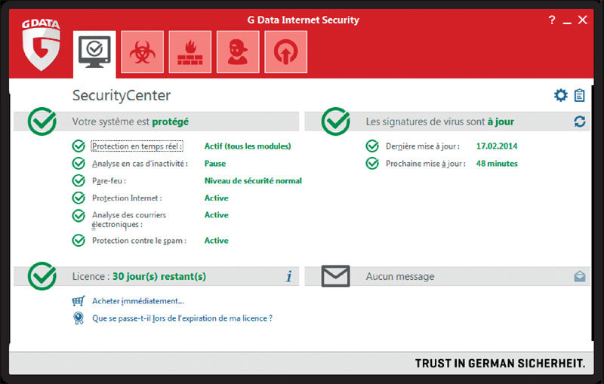Click the checkmark icon for Pare-feu

(79, 180)
